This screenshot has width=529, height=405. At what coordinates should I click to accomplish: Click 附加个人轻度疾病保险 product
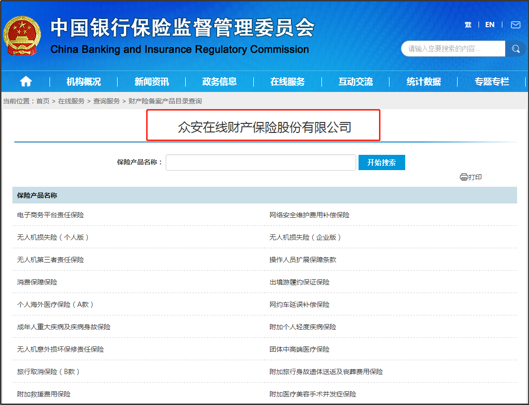(x=303, y=327)
